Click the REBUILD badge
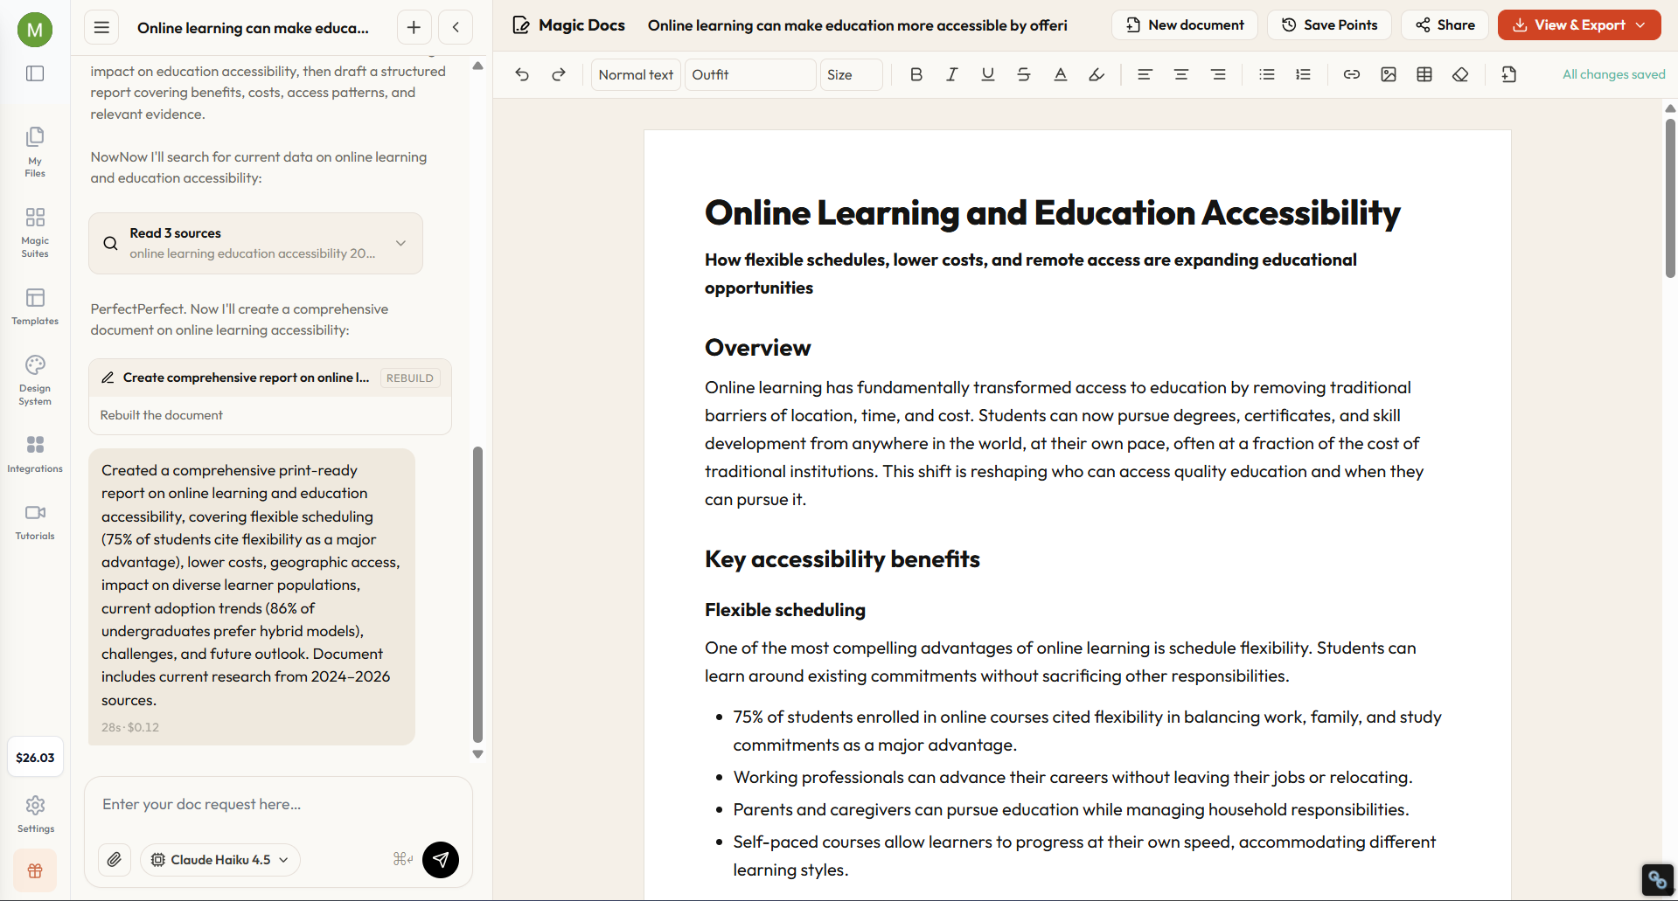 tap(409, 378)
